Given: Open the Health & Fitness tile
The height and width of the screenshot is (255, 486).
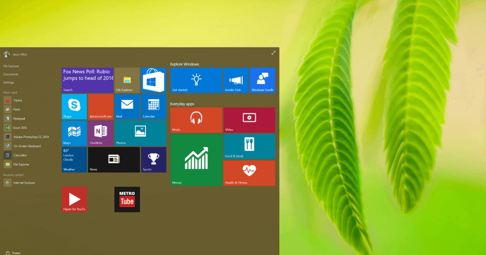Looking at the screenshot, I should coord(249,173).
